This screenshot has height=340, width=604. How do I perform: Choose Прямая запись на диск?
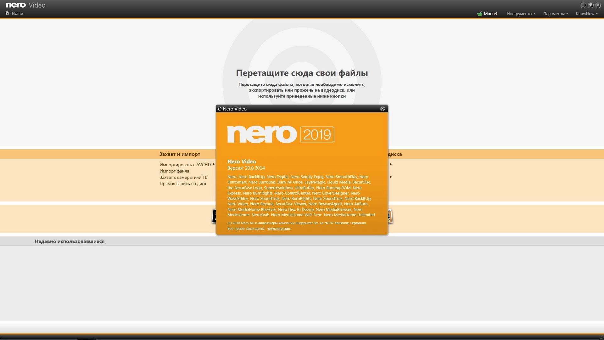[x=183, y=184]
